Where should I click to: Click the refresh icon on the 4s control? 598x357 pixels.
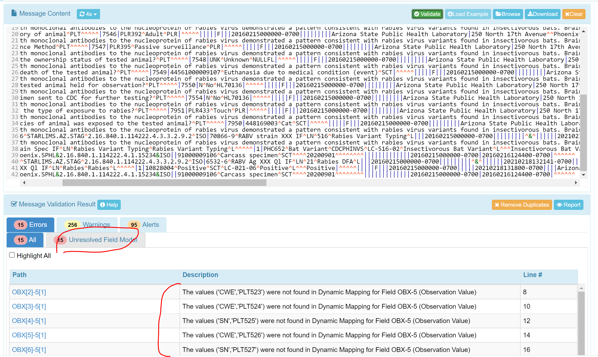83,14
